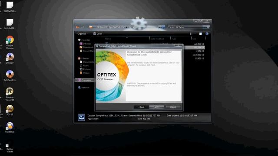Screen dimensions: 278x156
Task: Open Google Chrome from the desktop
Action: pos(10,42)
